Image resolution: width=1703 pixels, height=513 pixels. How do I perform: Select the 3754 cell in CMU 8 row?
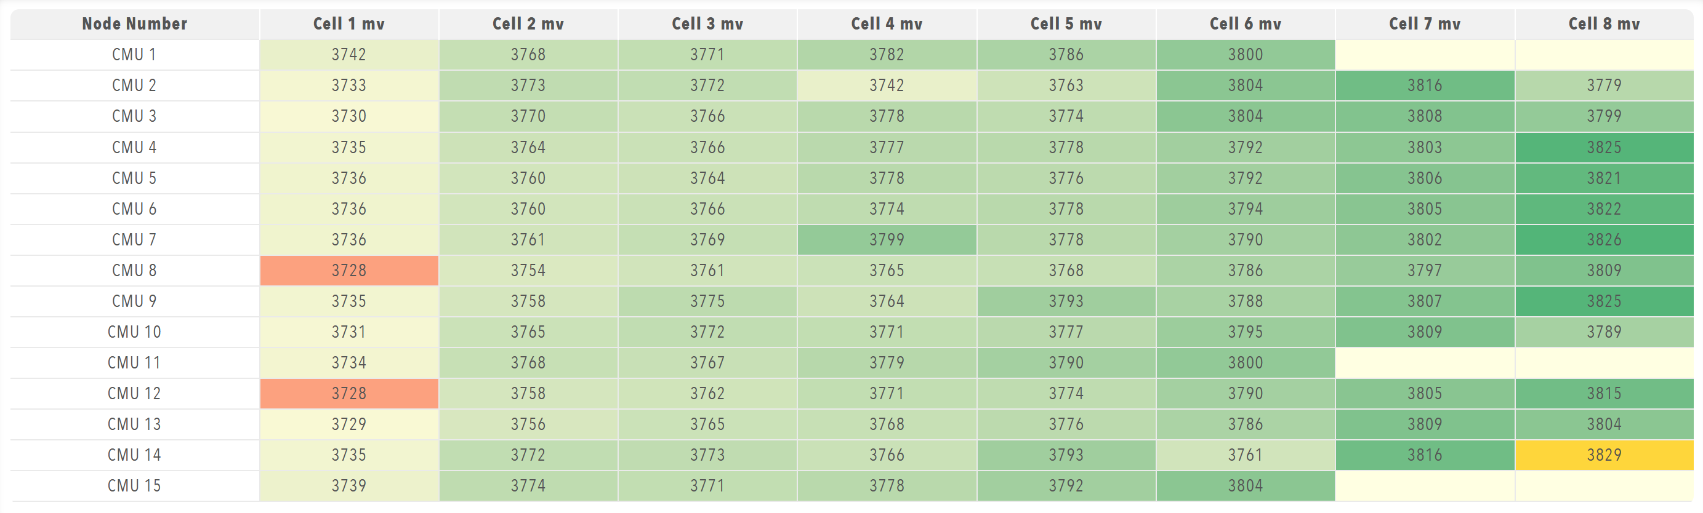click(528, 271)
